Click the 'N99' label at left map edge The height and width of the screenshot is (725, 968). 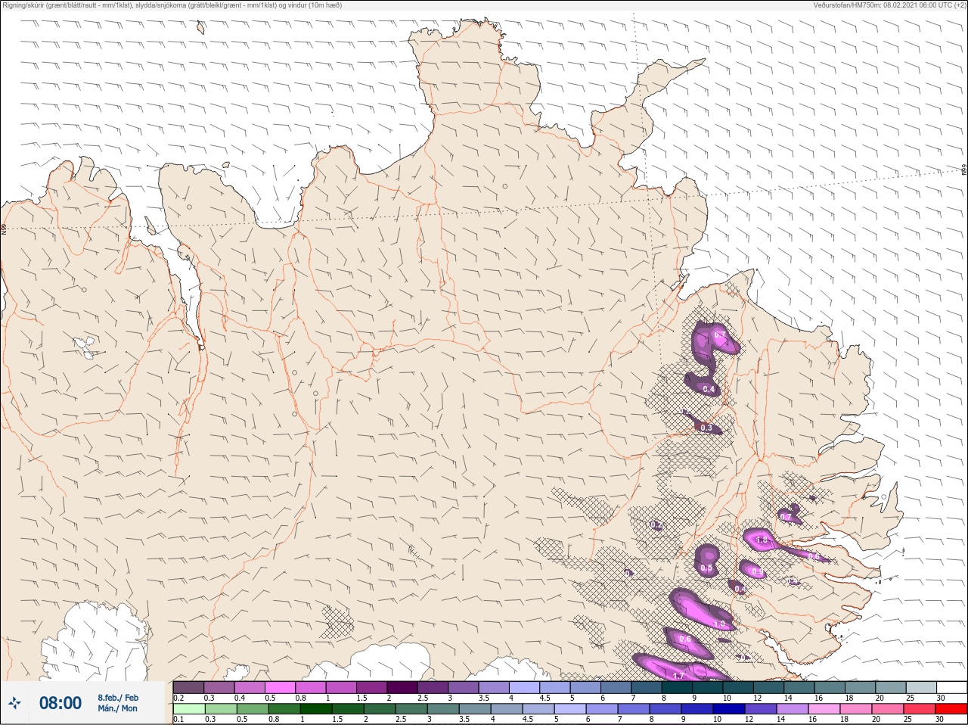tap(4, 229)
